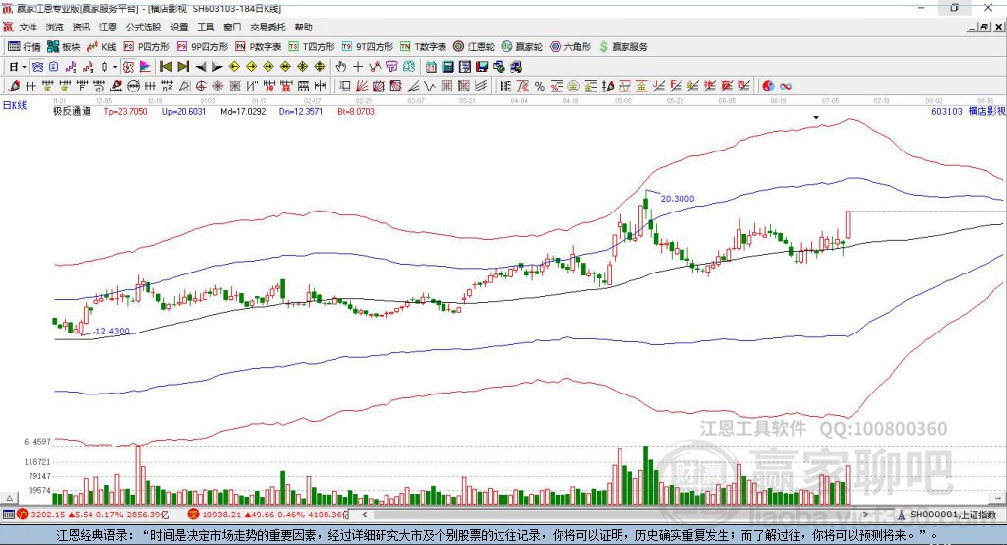Screen dimensions: 1007x545
Task: Click the black left arrow icon
Action: [x=201, y=67]
